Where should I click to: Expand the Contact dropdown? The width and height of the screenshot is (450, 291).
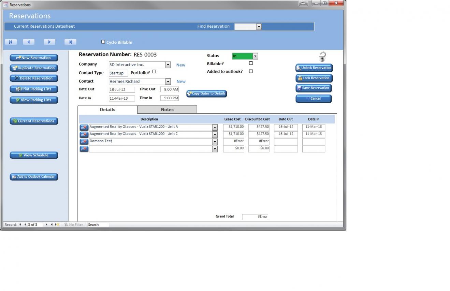point(168,82)
